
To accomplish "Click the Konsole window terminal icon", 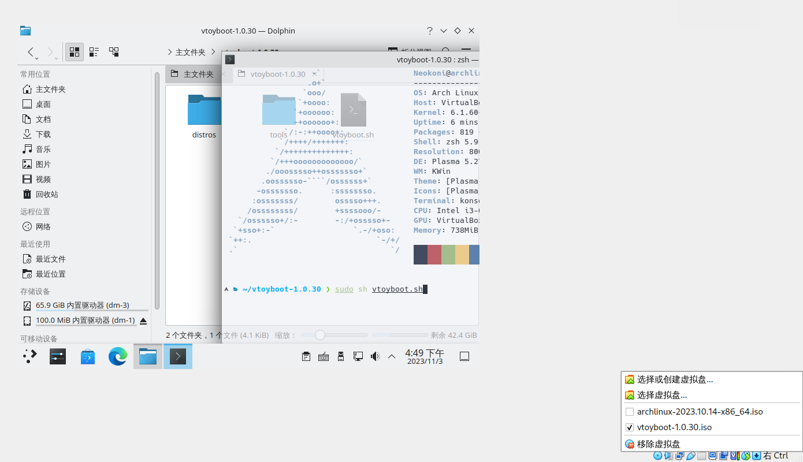I will 230,59.
